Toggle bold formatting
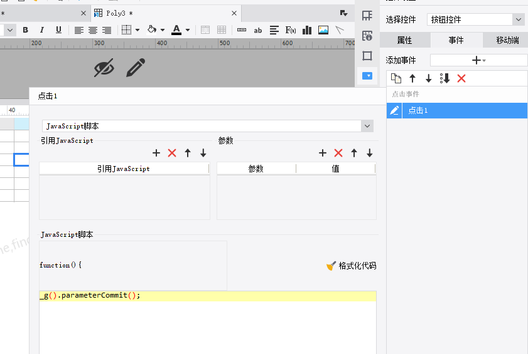This screenshot has height=354, width=528. (x=25, y=30)
